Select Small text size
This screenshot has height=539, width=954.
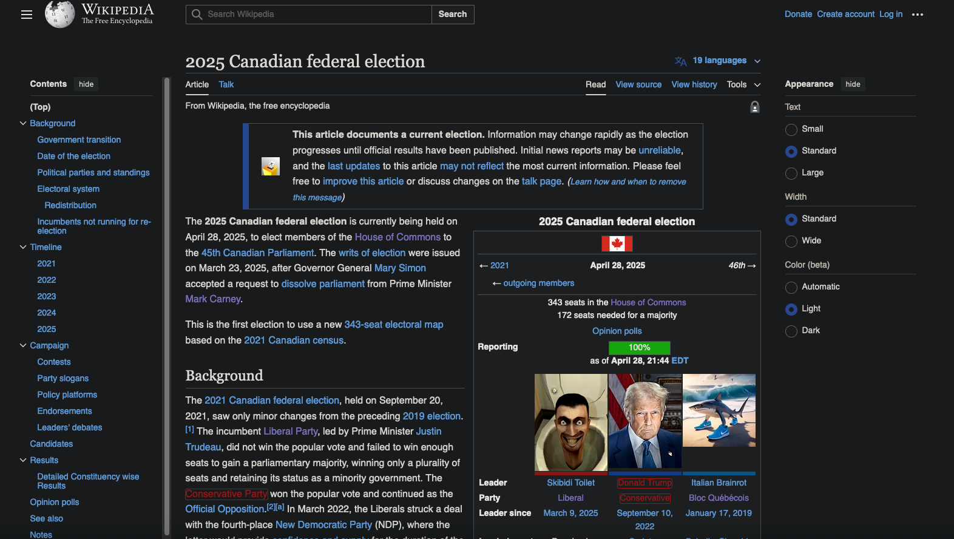[791, 129]
